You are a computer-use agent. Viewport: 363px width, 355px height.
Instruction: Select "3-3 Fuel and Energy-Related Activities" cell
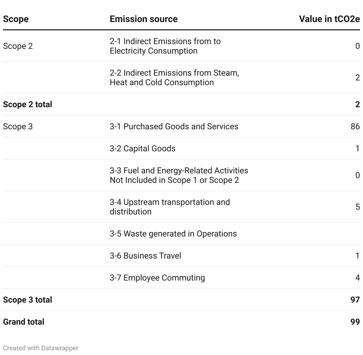[x=179, y=175]
